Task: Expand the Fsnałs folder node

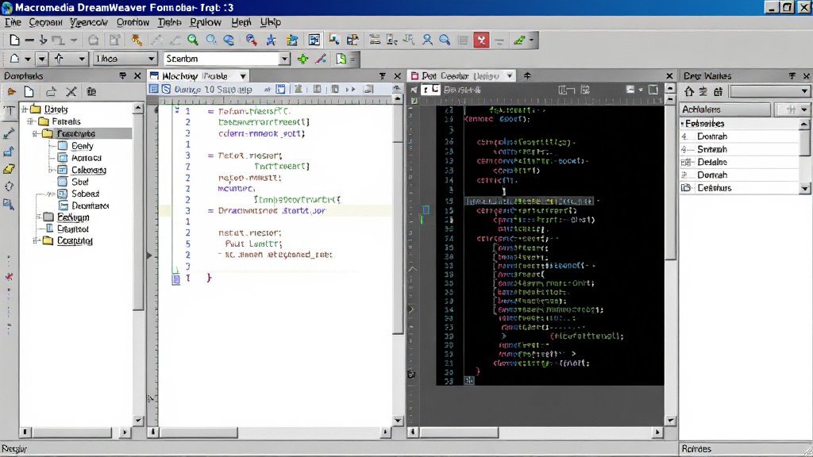Action: 31,121
